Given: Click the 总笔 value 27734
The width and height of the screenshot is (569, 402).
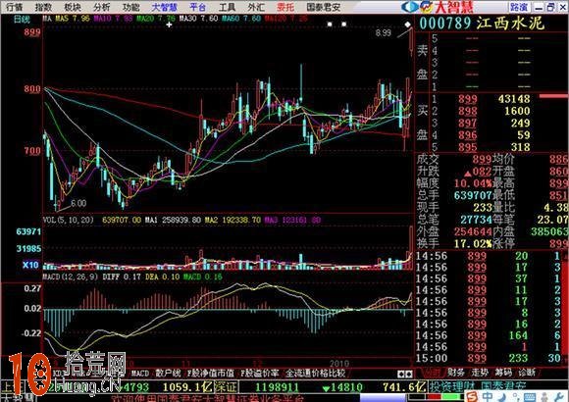Looking at the screenshot, I should click(x=476, y=220).
